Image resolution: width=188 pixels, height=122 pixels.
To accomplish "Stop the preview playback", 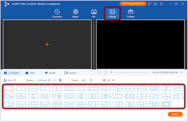I will point(105,72).
